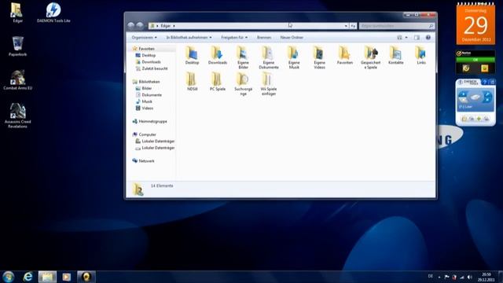Viewport: 503px width, 283px height.
Task: Open the Freigeben für dropdown
Action: click(234, 38)
